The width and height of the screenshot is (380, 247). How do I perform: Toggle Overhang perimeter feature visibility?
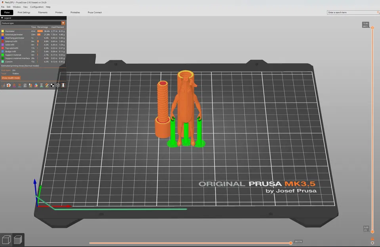(33, 38)
